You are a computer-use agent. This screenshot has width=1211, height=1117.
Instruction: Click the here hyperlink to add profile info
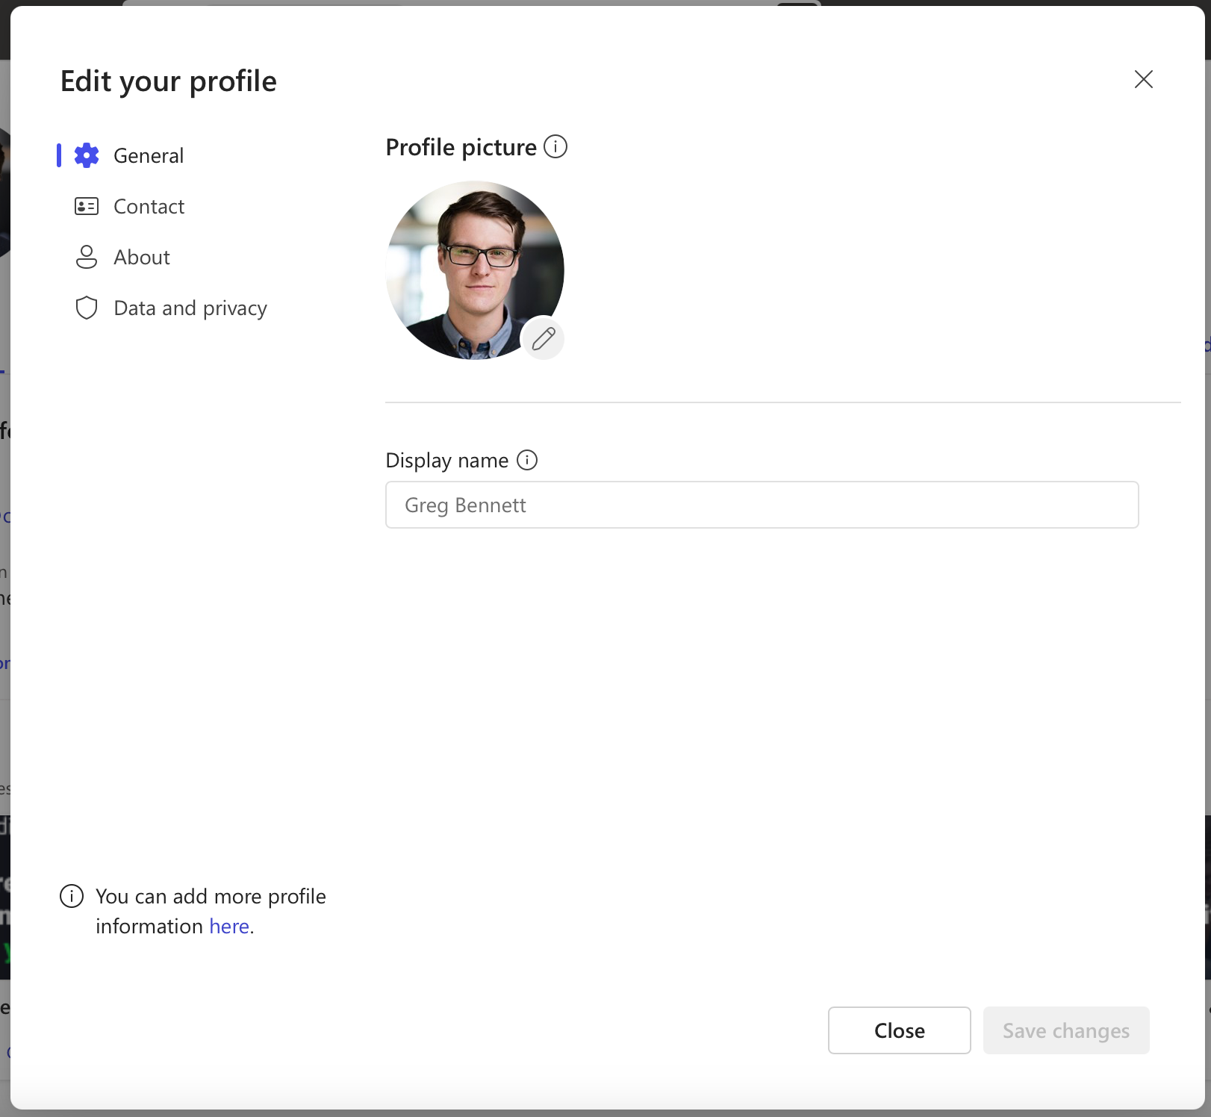point(228,926)
